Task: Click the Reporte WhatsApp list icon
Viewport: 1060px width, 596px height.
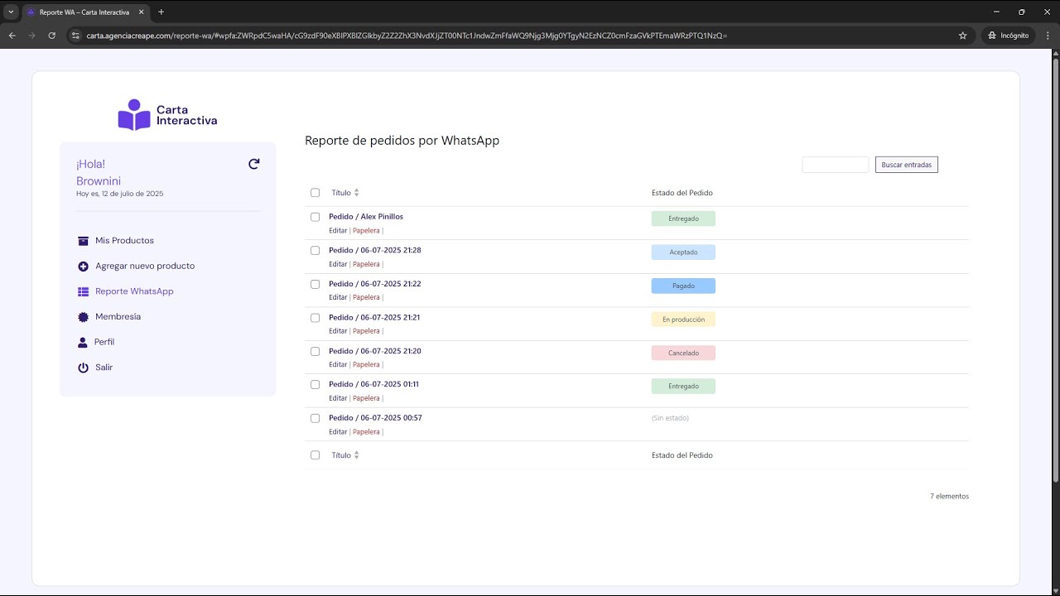Action: pos(83,291)
